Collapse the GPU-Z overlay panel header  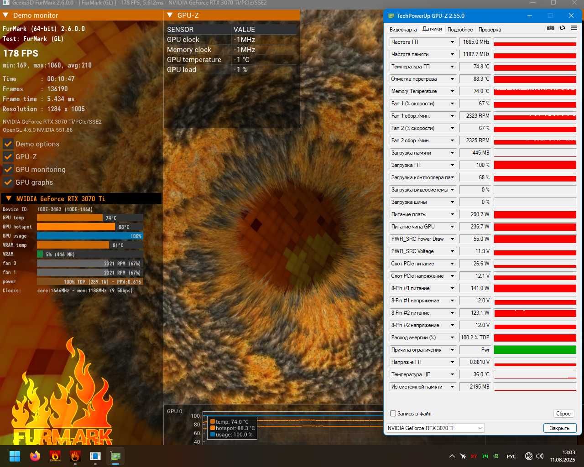(170, 15)
